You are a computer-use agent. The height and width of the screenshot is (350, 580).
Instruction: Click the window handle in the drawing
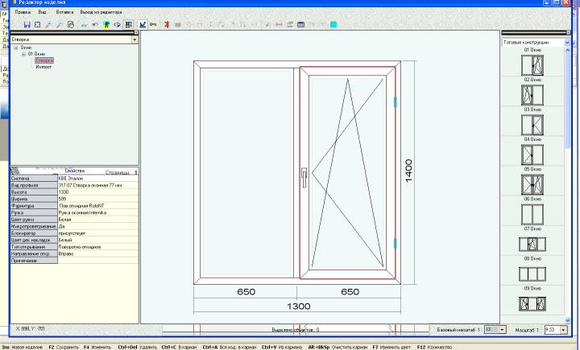pyautogui.click(x=304, y=177)
